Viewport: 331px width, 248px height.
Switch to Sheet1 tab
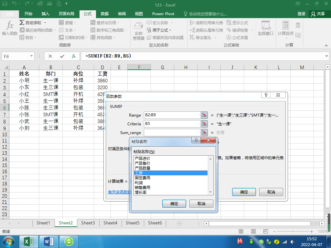pyautogui.click(x=43, y=223)
